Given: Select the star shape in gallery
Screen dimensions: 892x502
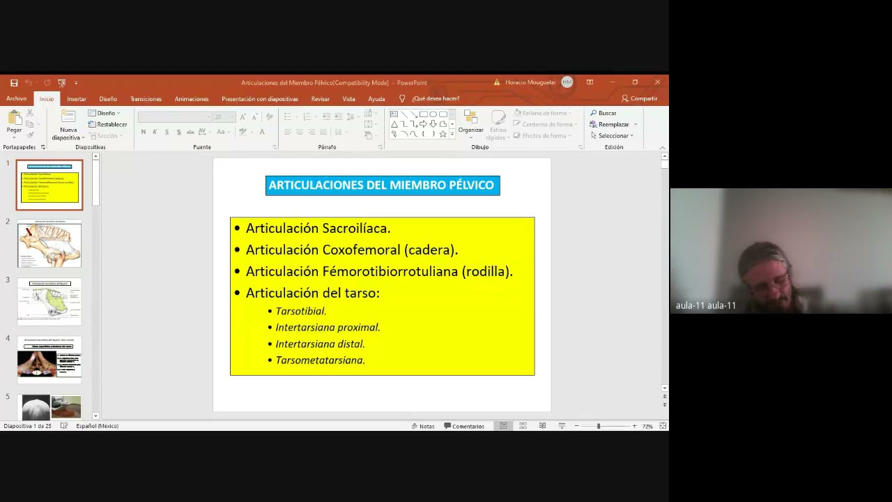Looking at the screenshot, I should pyautogui.click(x=443, y=134).
